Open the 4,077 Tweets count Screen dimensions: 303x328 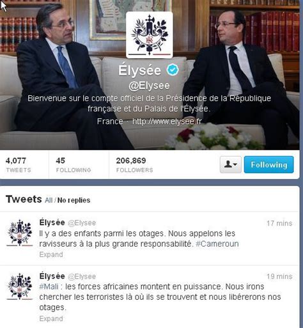click(19, 165)
